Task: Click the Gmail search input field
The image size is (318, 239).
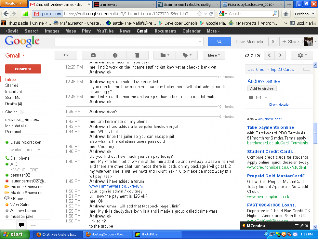Action: click(127, 42)
